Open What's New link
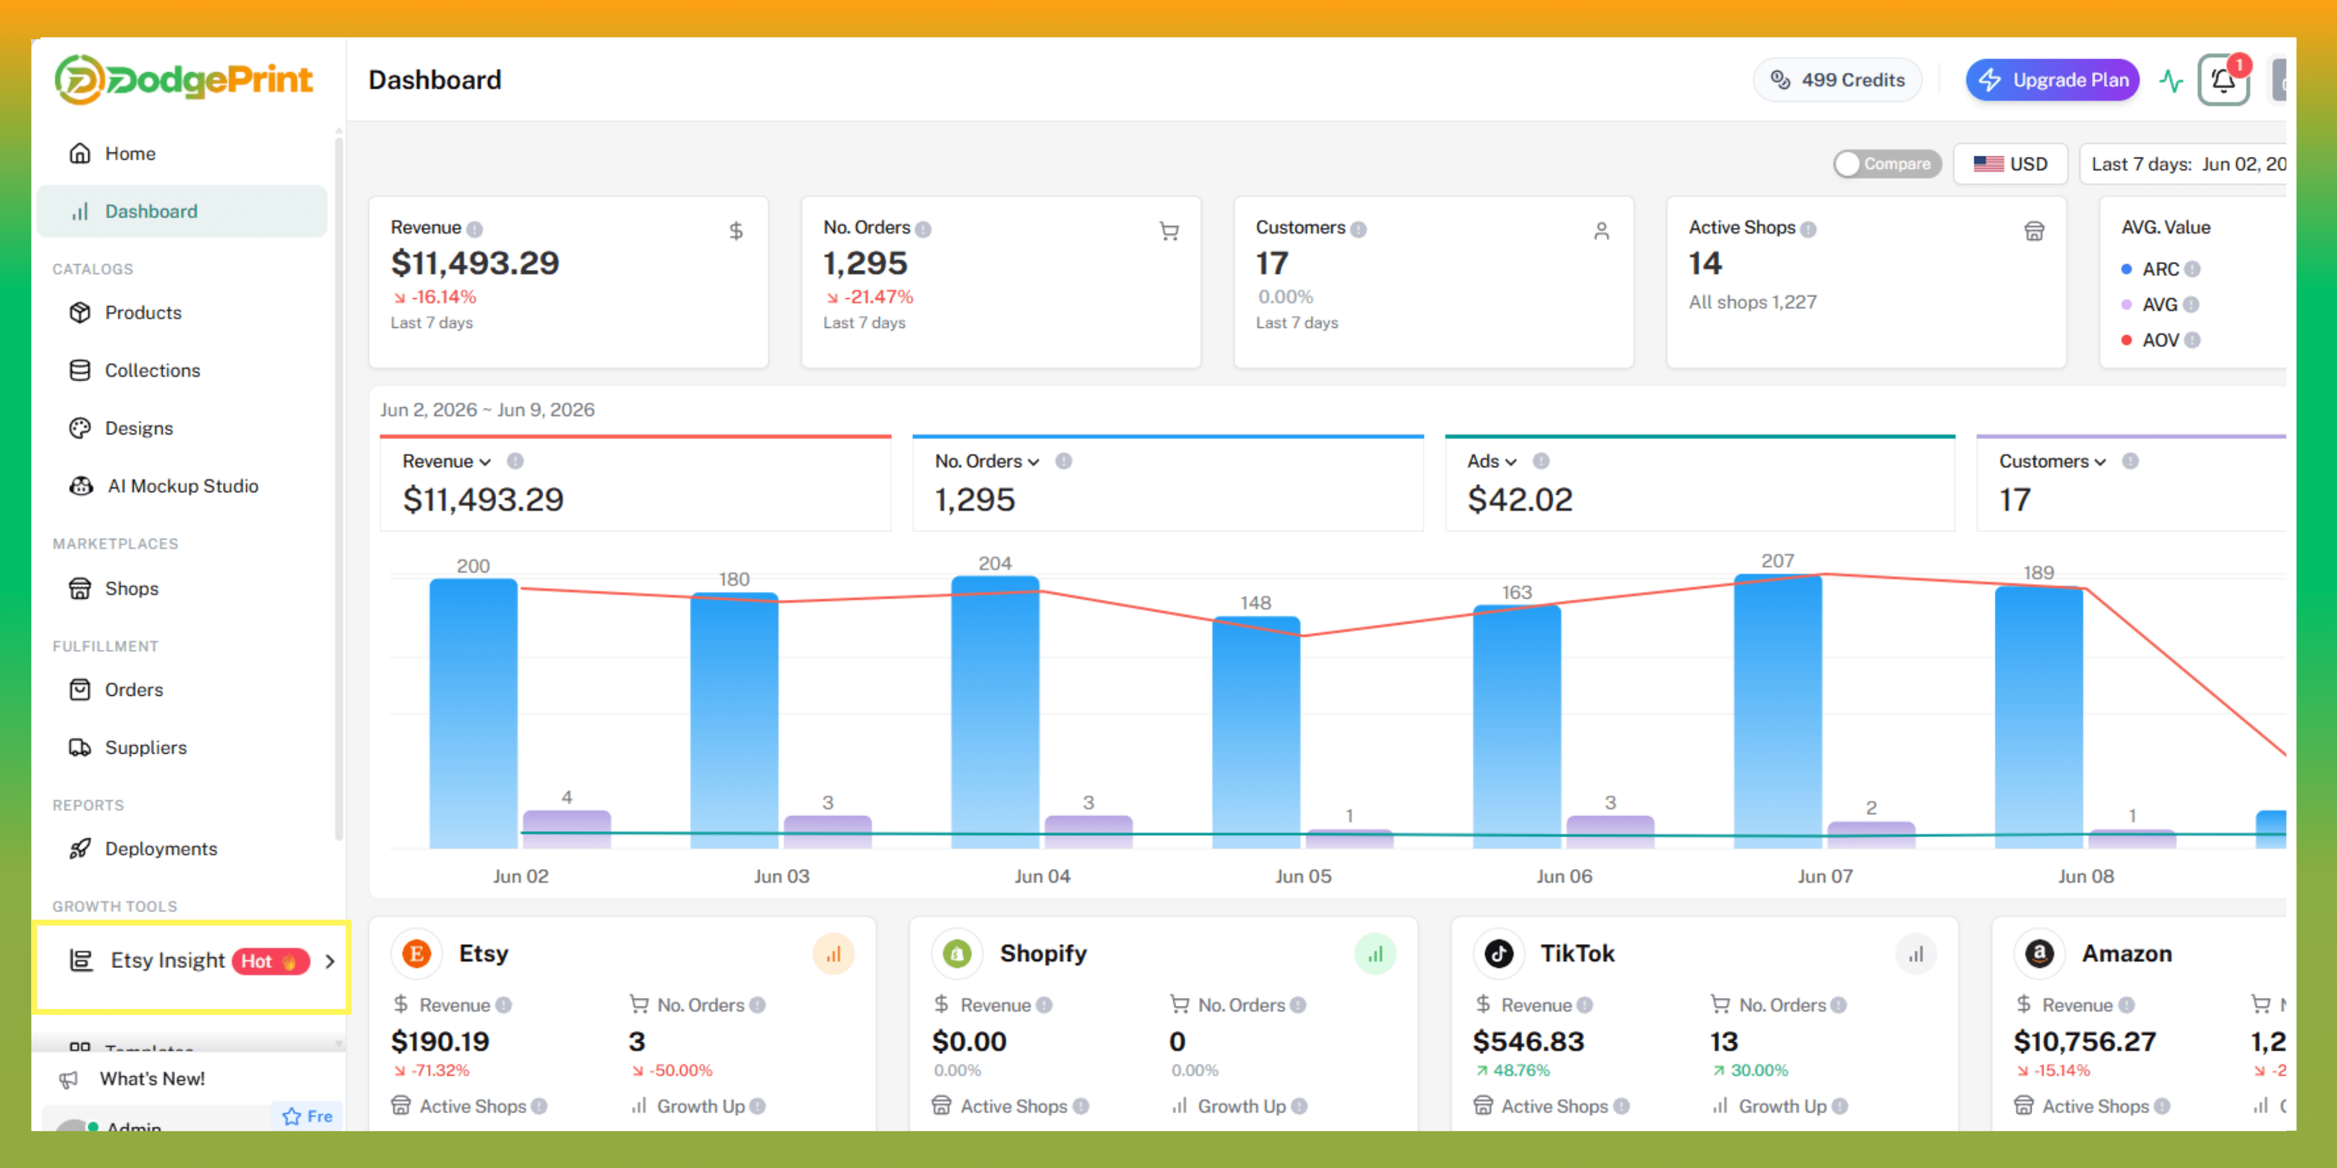 (151, 1079)
